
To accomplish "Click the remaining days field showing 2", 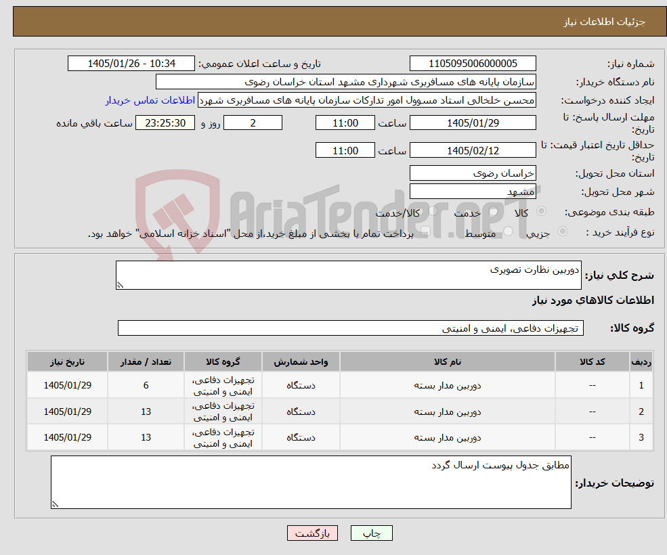I will [253, 123].
